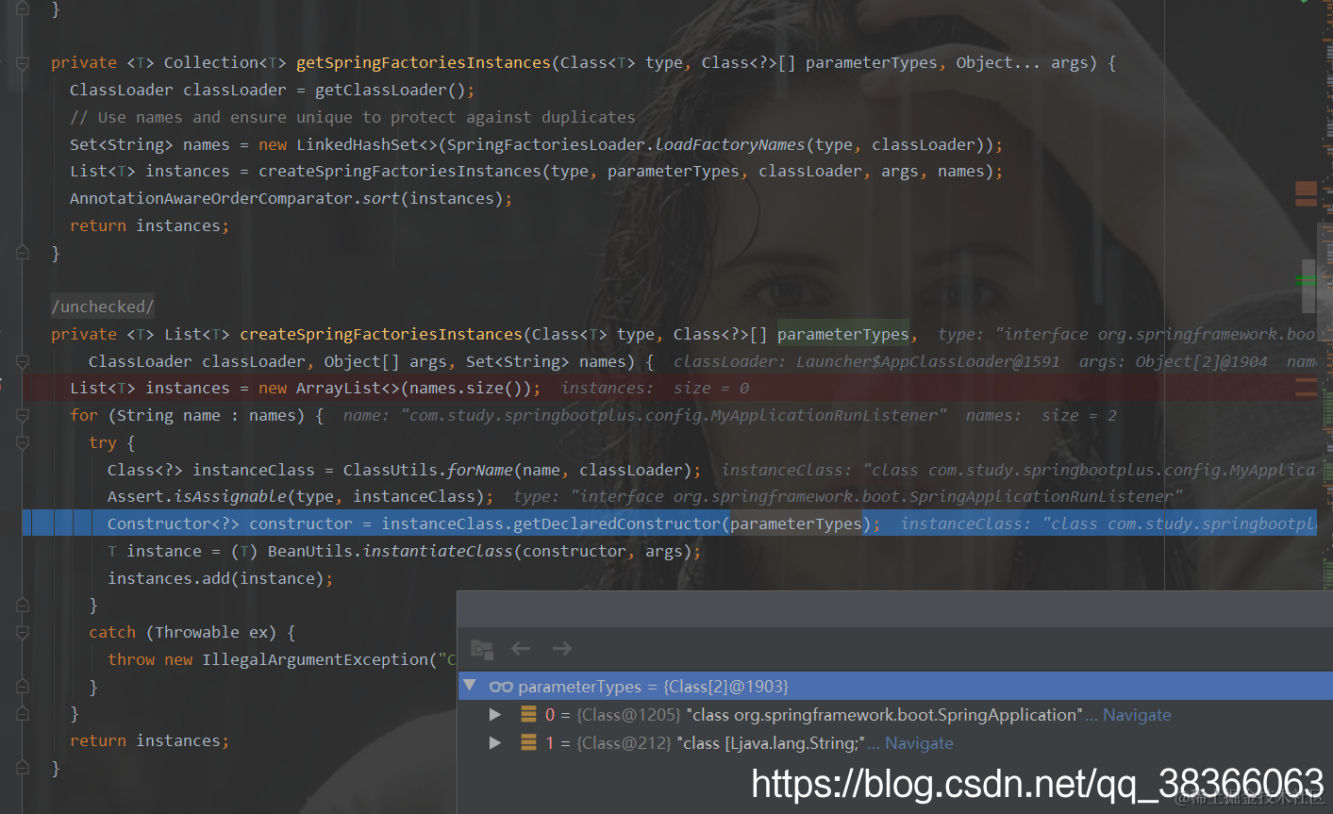Click the back arrow in the debugger popup
1333x814 pixels.
pyautogui.click(x=521, y=648)
